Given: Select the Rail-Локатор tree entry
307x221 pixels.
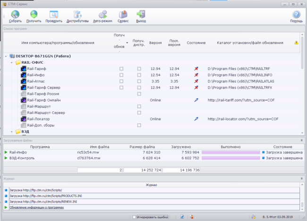Looking at the screenshot, I should tap(37, 119).
